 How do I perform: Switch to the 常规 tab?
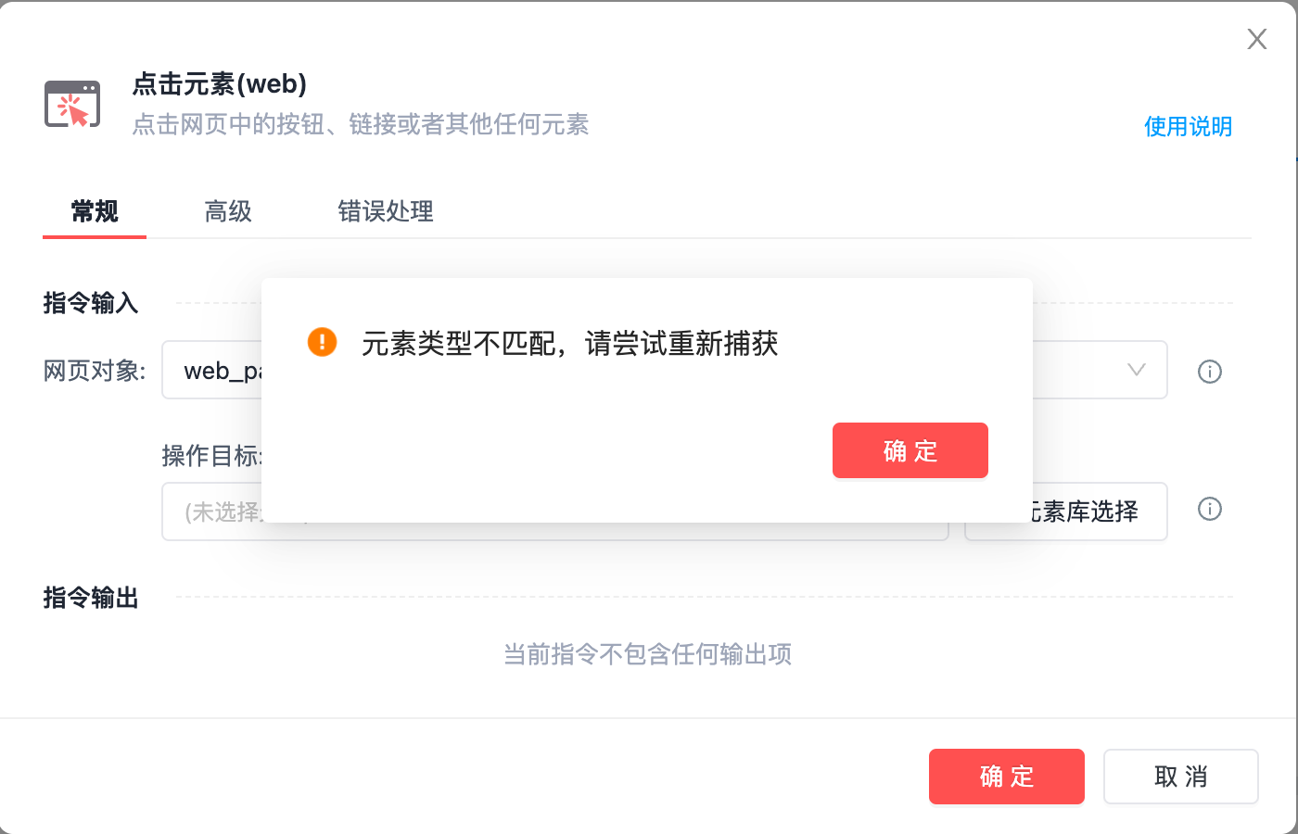(x=95, y=211)
